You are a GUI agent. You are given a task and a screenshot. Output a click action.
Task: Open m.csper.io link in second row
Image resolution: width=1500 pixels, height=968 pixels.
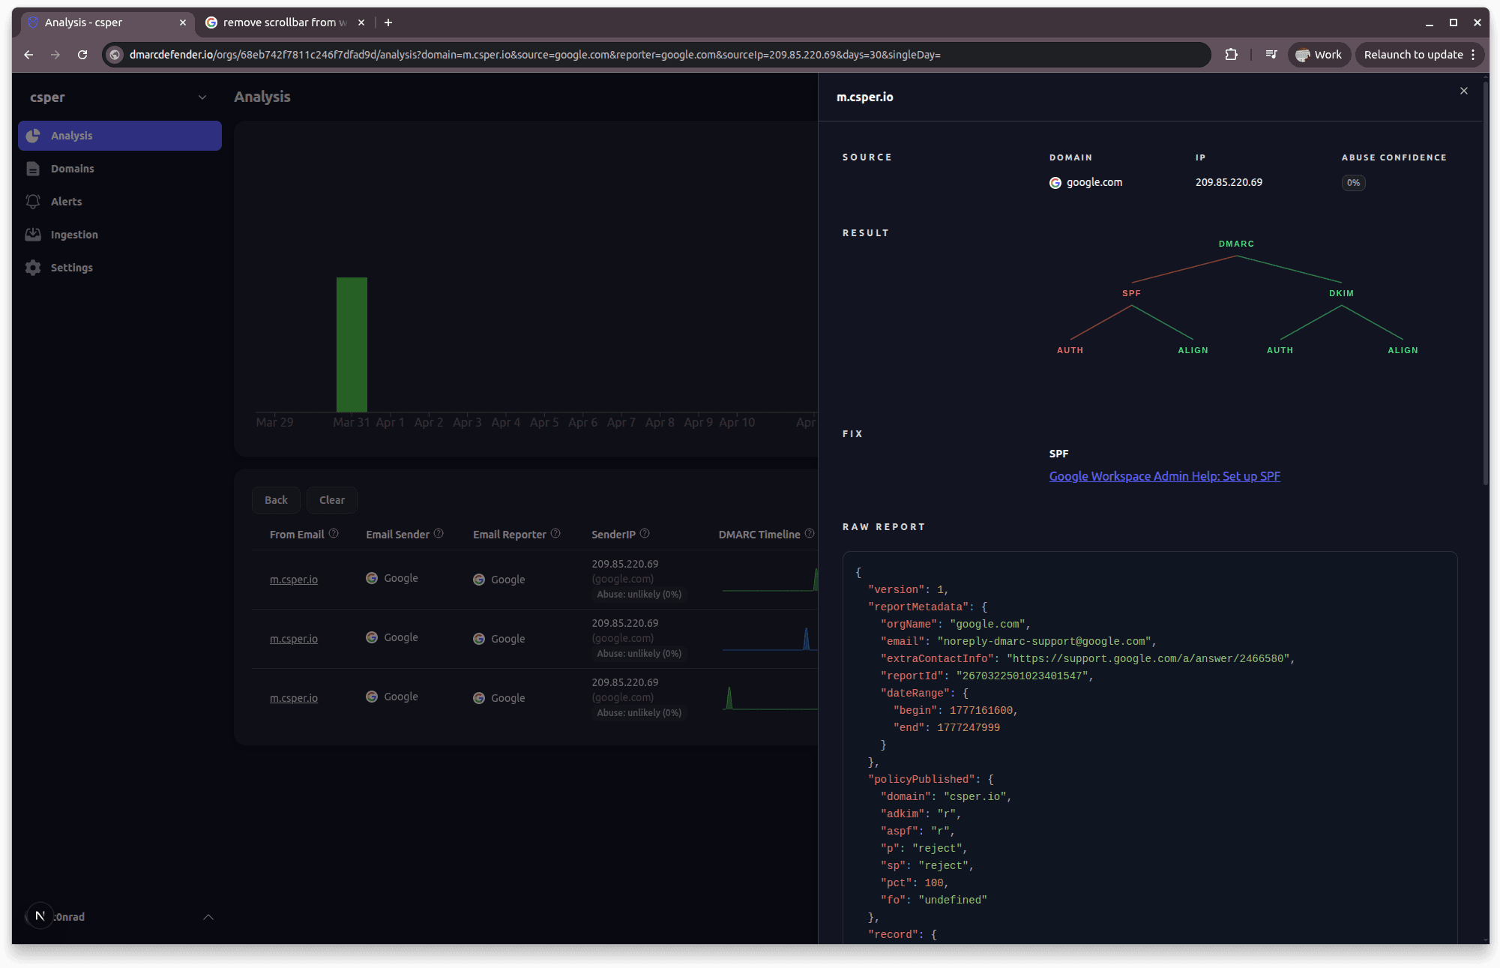tap(294, 639)
